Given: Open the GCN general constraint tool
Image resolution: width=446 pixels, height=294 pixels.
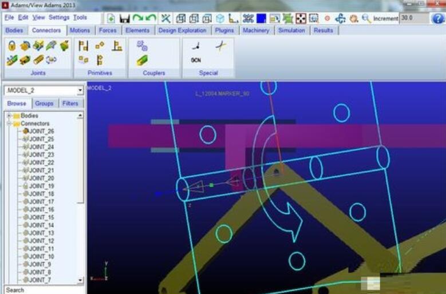Looking at the screenshot, I should pyautogui.click(x=196, y=60).
